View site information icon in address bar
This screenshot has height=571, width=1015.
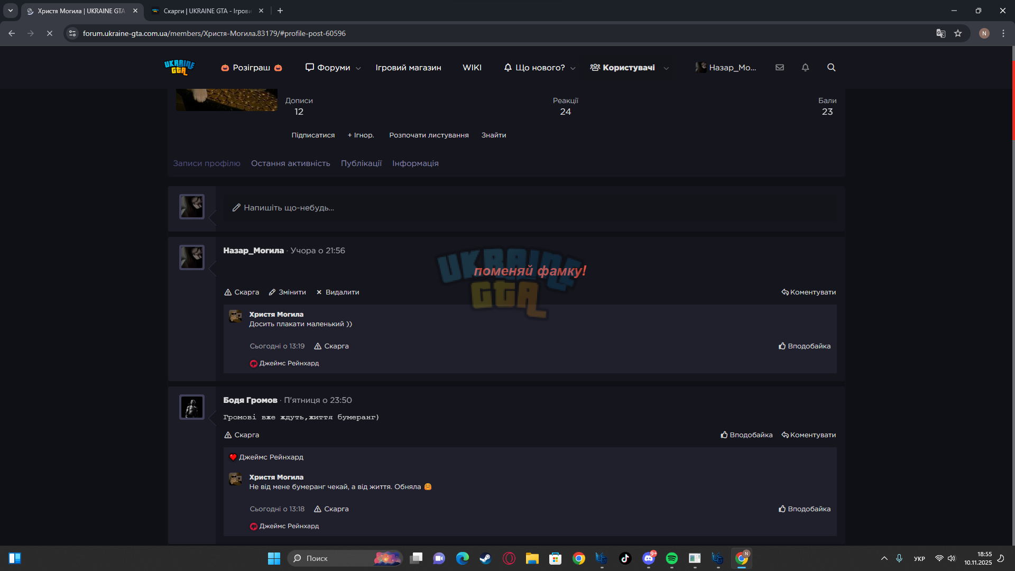pyautogui.click(x=72, y=33)
